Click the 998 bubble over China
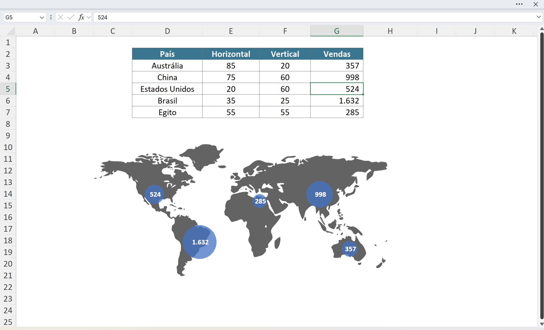Viewport: 544px width, 330px height. pos(320,194)
